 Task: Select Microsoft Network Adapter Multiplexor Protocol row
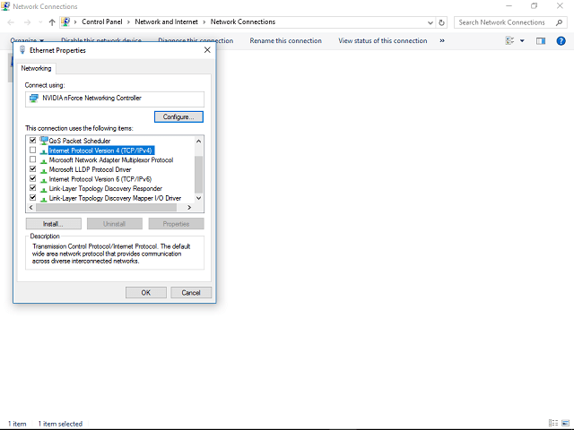[x=111, y=159]
